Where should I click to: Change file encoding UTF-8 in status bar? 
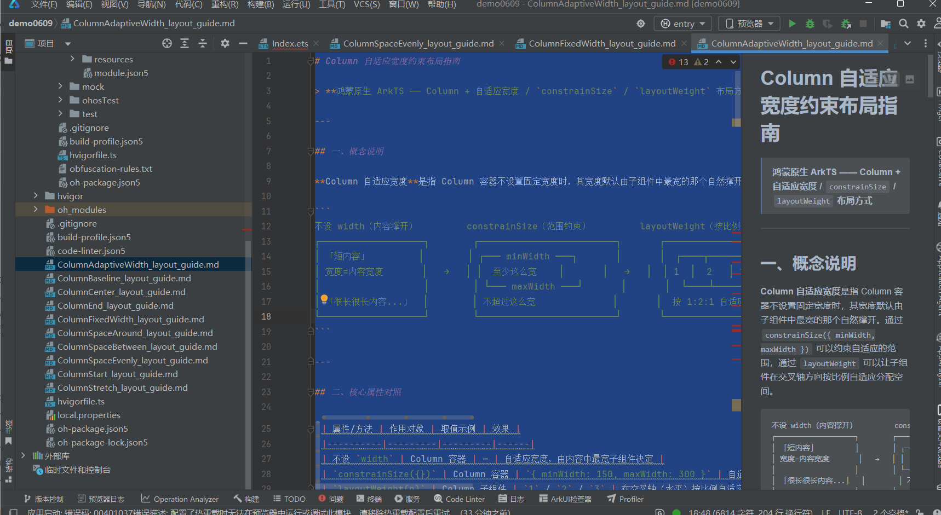pos(850,512)
